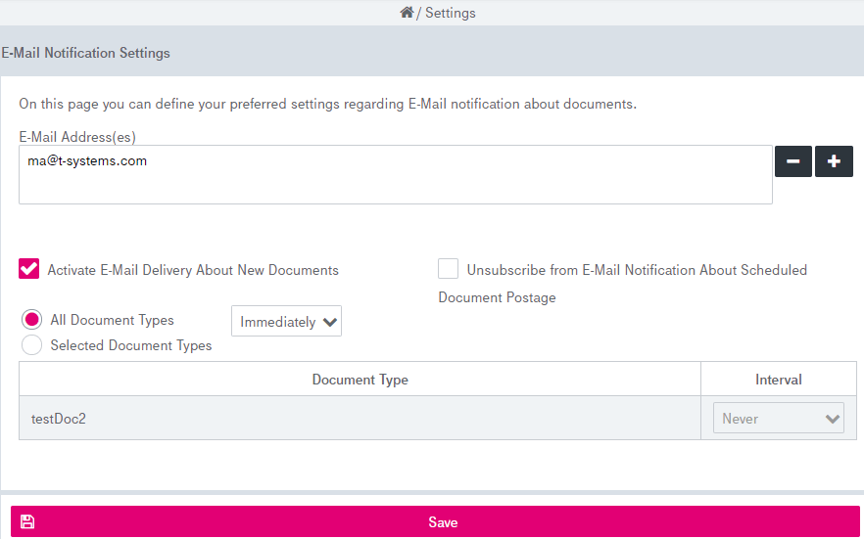The height and width of the screenshot is (539, 864).
Task: Go to home via breadcrumb house icon
Action: [407, 12]
